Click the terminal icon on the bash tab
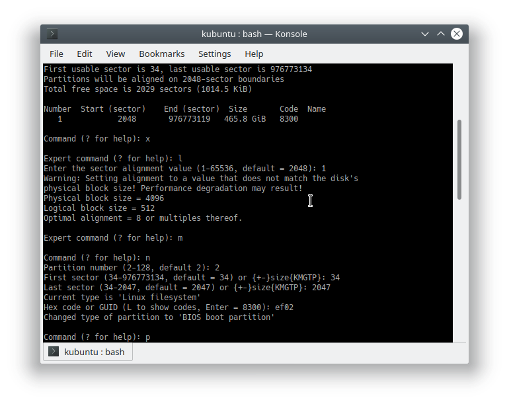This screenshot has height=404, width=509. coord(54,352)
